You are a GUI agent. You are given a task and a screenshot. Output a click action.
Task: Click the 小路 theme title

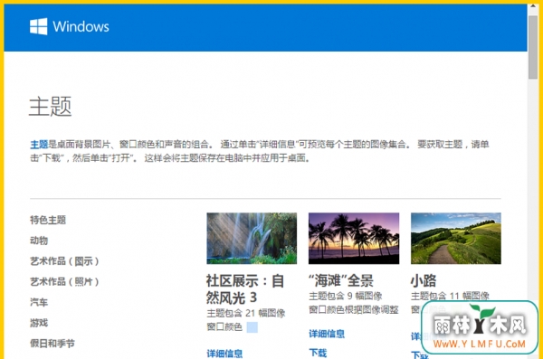point(424,280)
